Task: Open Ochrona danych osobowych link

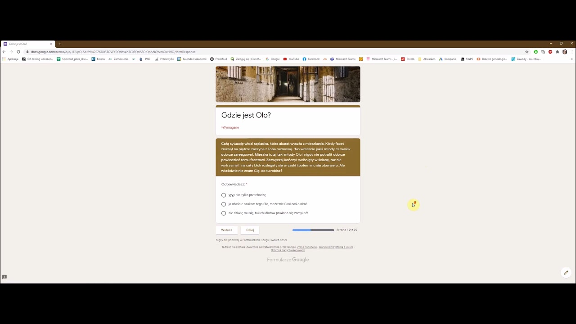Action: 288,250
